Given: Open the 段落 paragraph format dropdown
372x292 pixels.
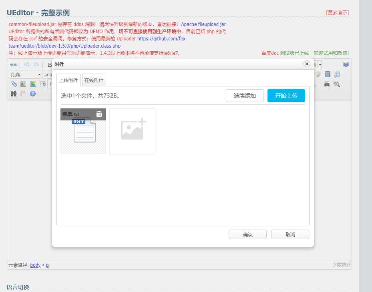Looking at the screenshot, I should coord(25,74).
